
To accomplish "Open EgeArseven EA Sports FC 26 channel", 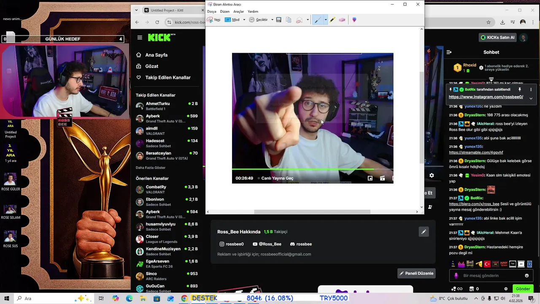I will tap(167, 264).
